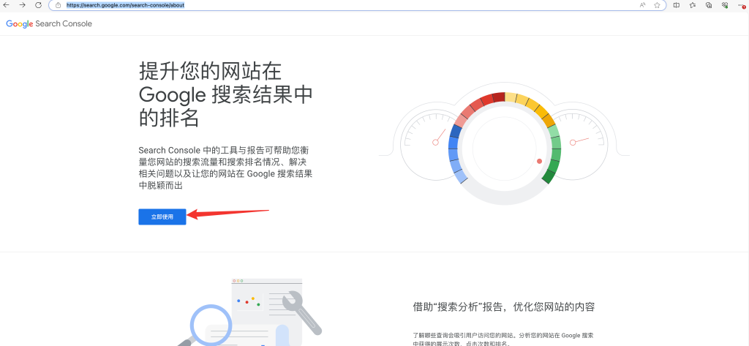Reload the current page
This screenshot has width=749, height=346.
[39, 5]
